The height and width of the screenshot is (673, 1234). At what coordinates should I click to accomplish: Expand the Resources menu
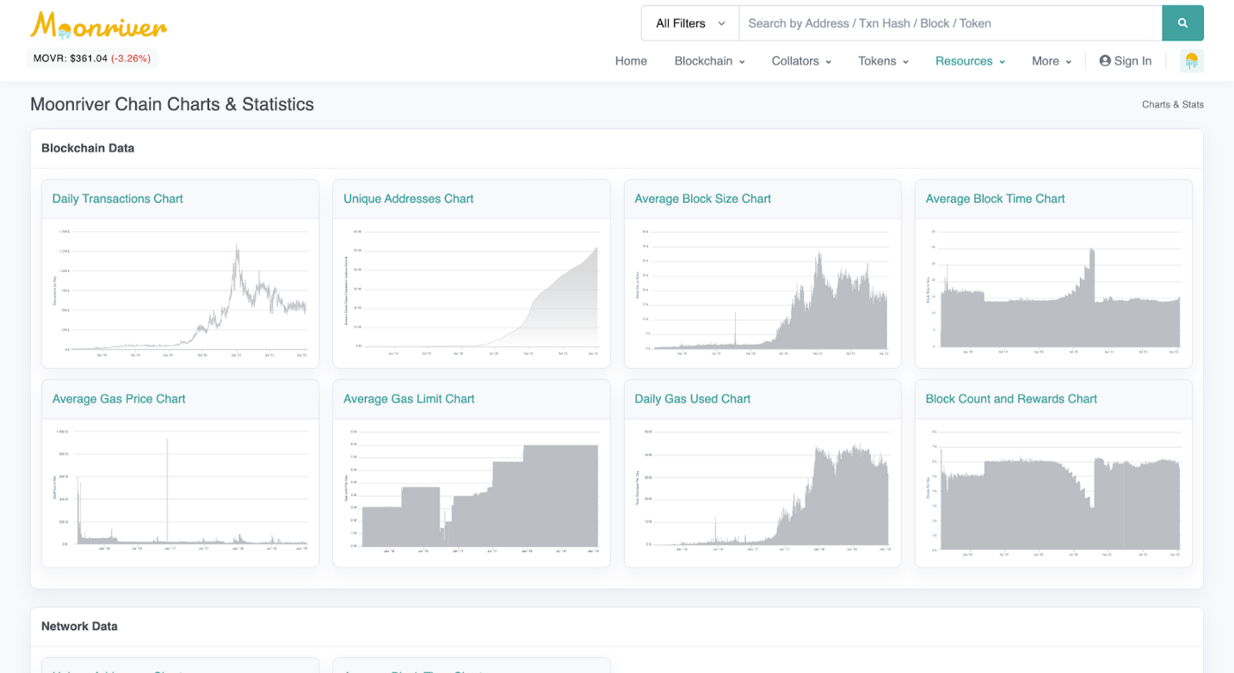pos(970,61)
